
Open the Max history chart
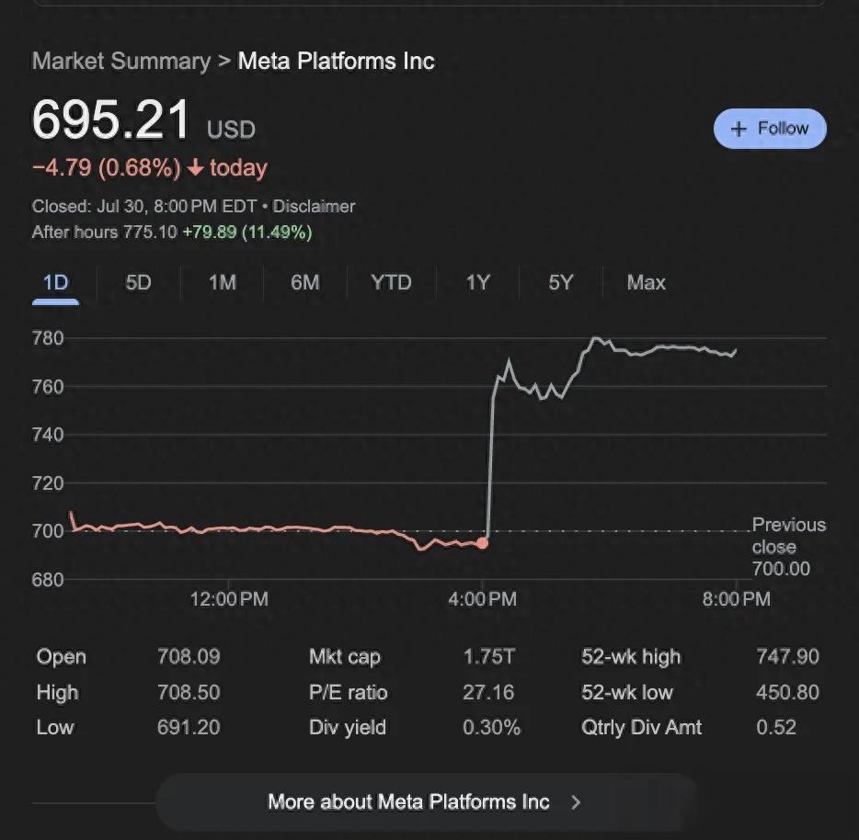[x=645, y=283]
